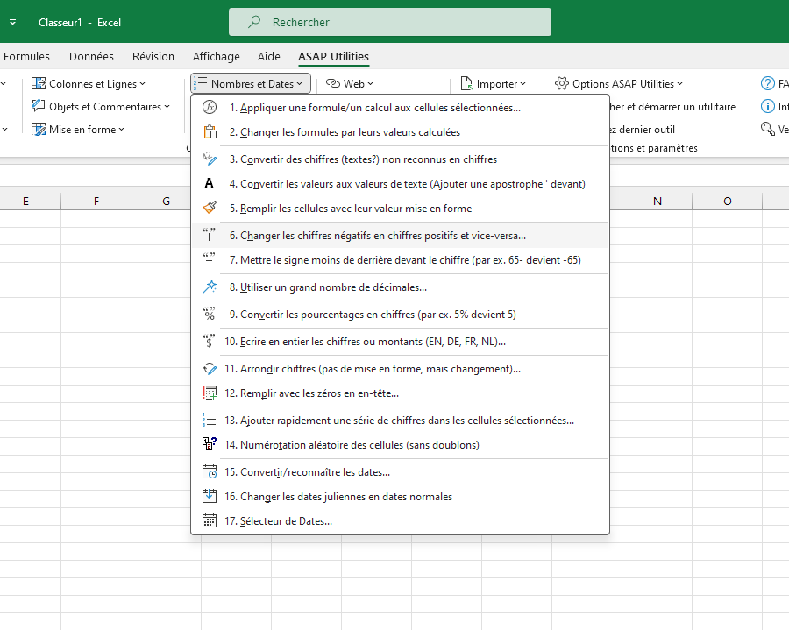Go to the Aide tab
The height and width of the screenshot is (630, 789).
tap(269, 56)
